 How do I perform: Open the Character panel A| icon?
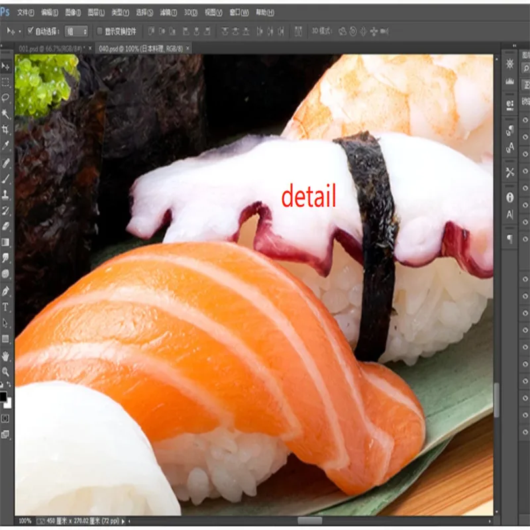click(x=509, y=214)
